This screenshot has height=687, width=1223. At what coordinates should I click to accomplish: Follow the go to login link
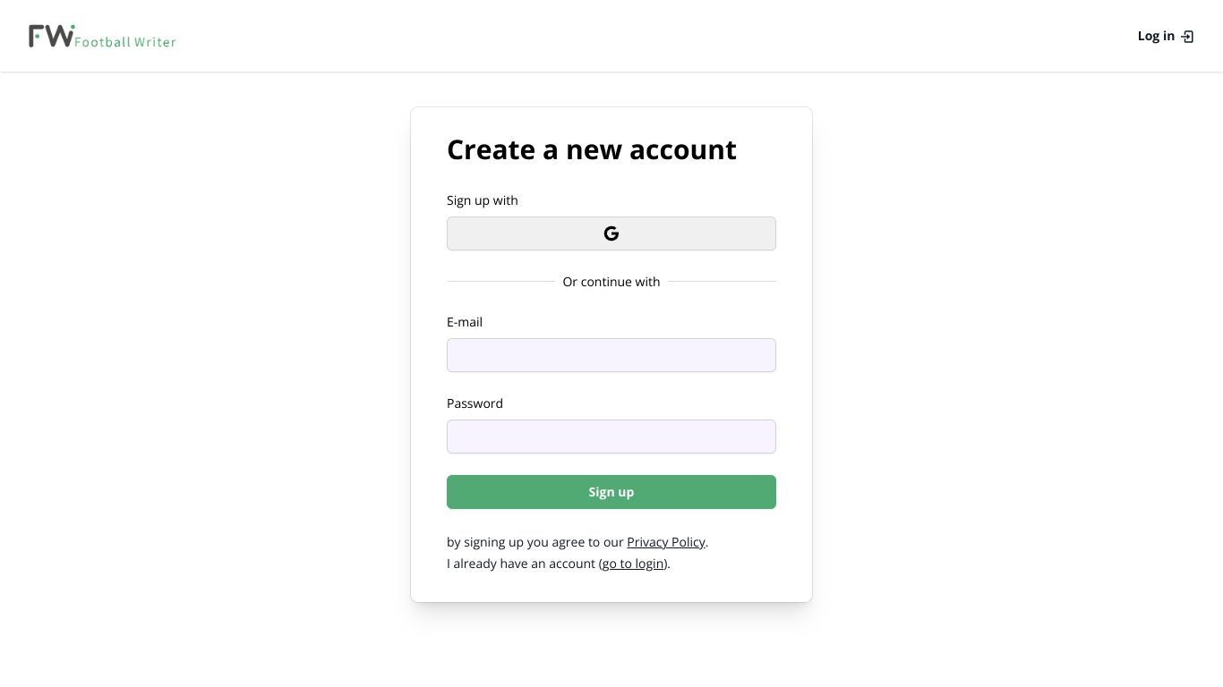point(633,564)
